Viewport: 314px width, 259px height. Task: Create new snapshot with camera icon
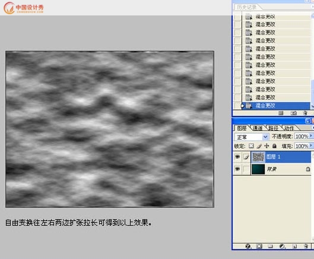[x=294, y=113]
